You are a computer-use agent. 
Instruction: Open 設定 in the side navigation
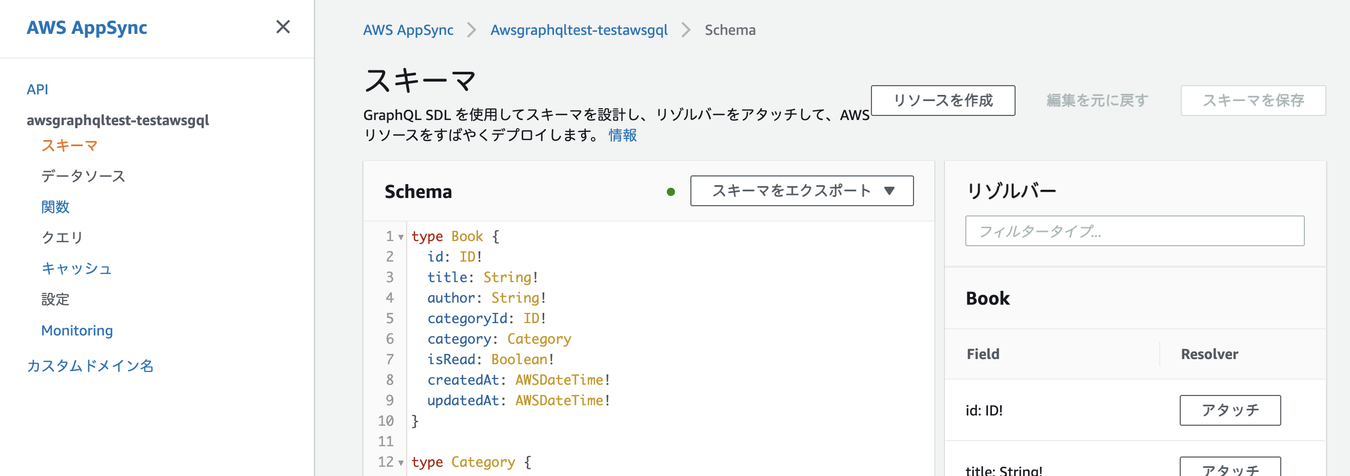(x=55, y=300)
